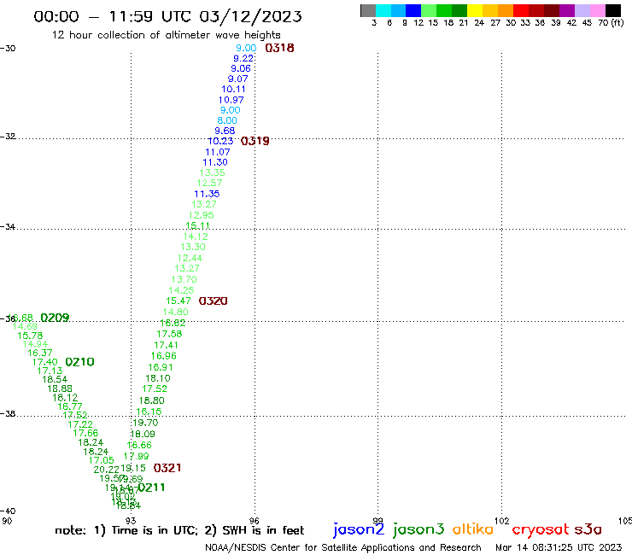Viewport: 632px width, 555px height.
Task: Click the wave height value '15.47'
Action: (x=178, y=301)
